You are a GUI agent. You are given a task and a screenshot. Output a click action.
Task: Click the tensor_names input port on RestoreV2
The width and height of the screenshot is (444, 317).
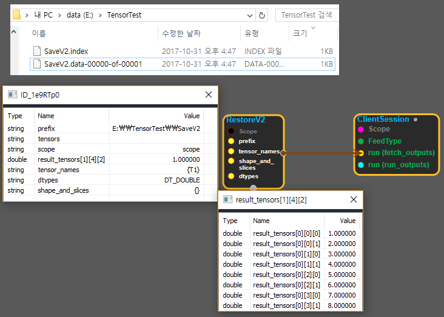click(231, 151)
